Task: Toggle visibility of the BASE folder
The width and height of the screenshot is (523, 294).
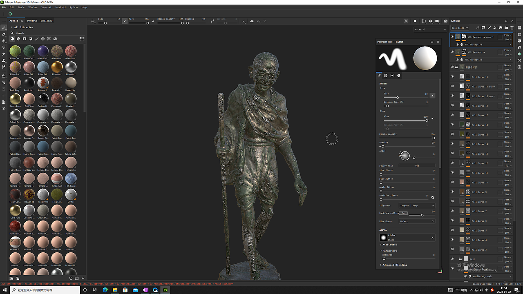Action: 452,259
